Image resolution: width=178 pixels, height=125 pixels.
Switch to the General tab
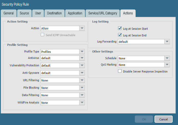click(9, 13)
